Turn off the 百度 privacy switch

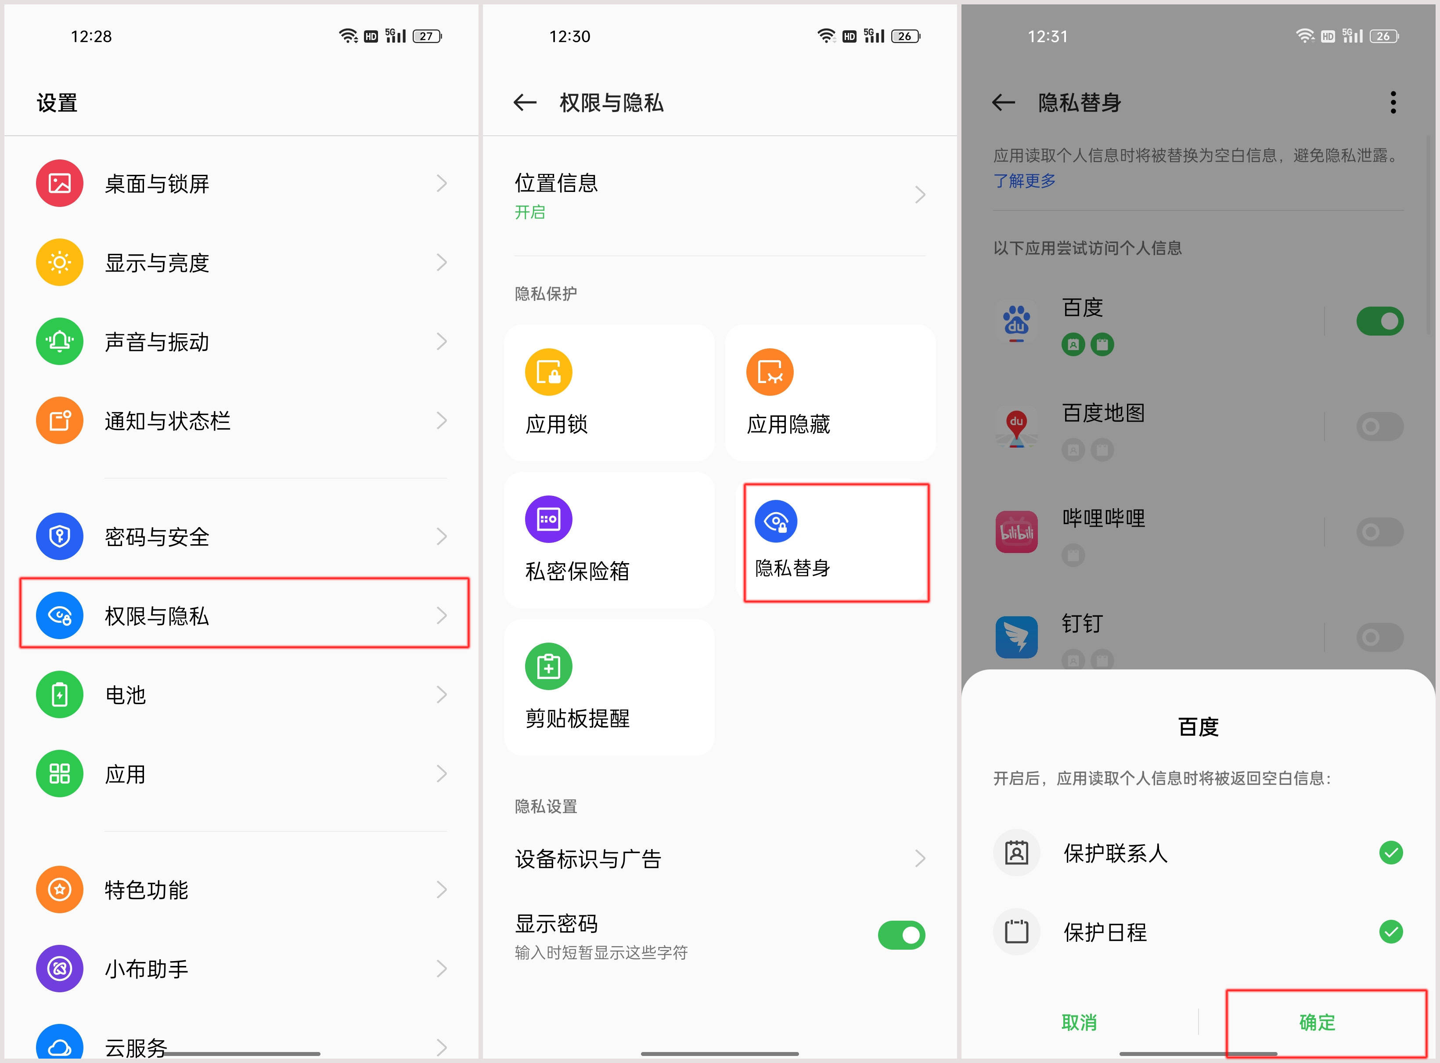[x=1380, y=321]
